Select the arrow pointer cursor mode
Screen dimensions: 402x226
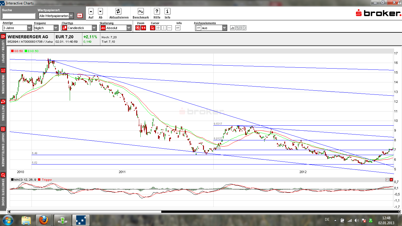(x=152, y=28)
